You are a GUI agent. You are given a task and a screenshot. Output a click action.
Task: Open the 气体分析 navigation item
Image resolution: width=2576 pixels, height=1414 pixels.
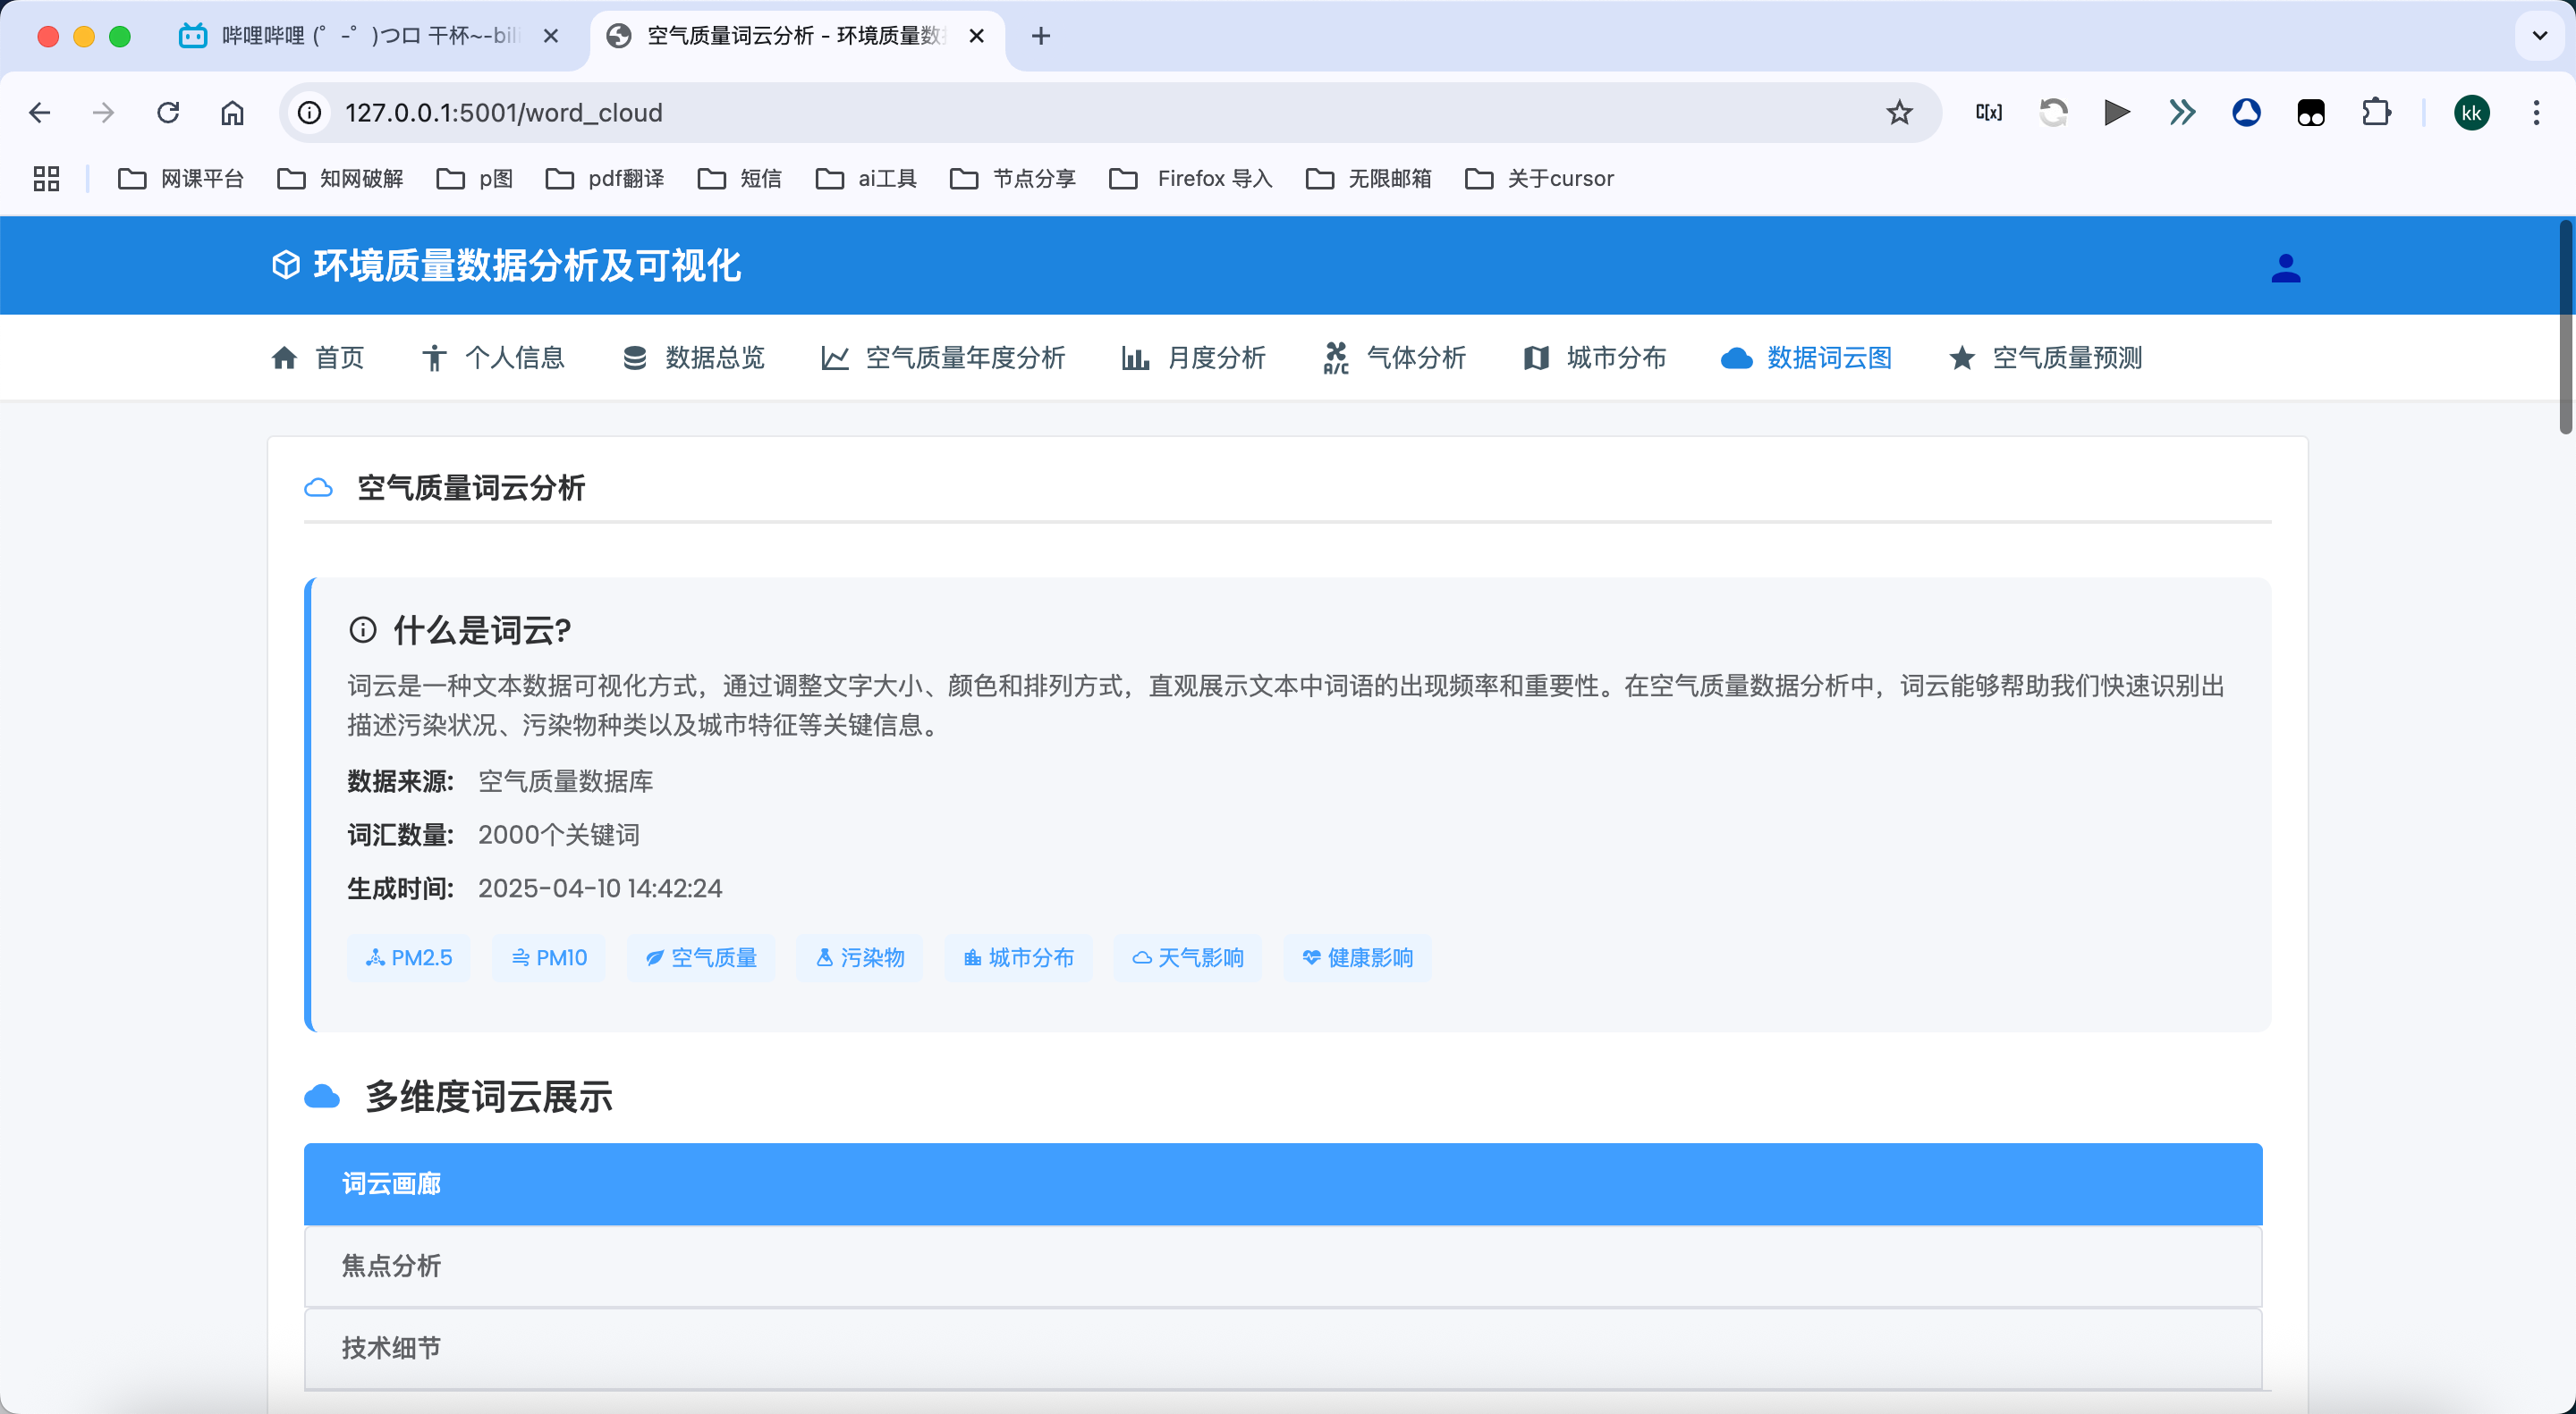pos(1395,358)
